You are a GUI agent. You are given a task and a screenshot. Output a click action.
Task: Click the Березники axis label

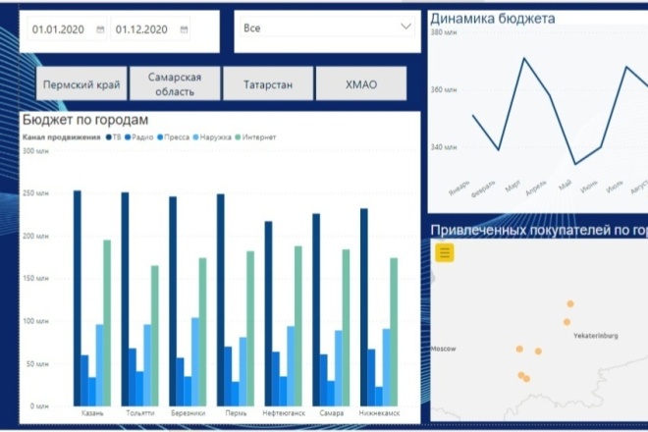[189, 413]
